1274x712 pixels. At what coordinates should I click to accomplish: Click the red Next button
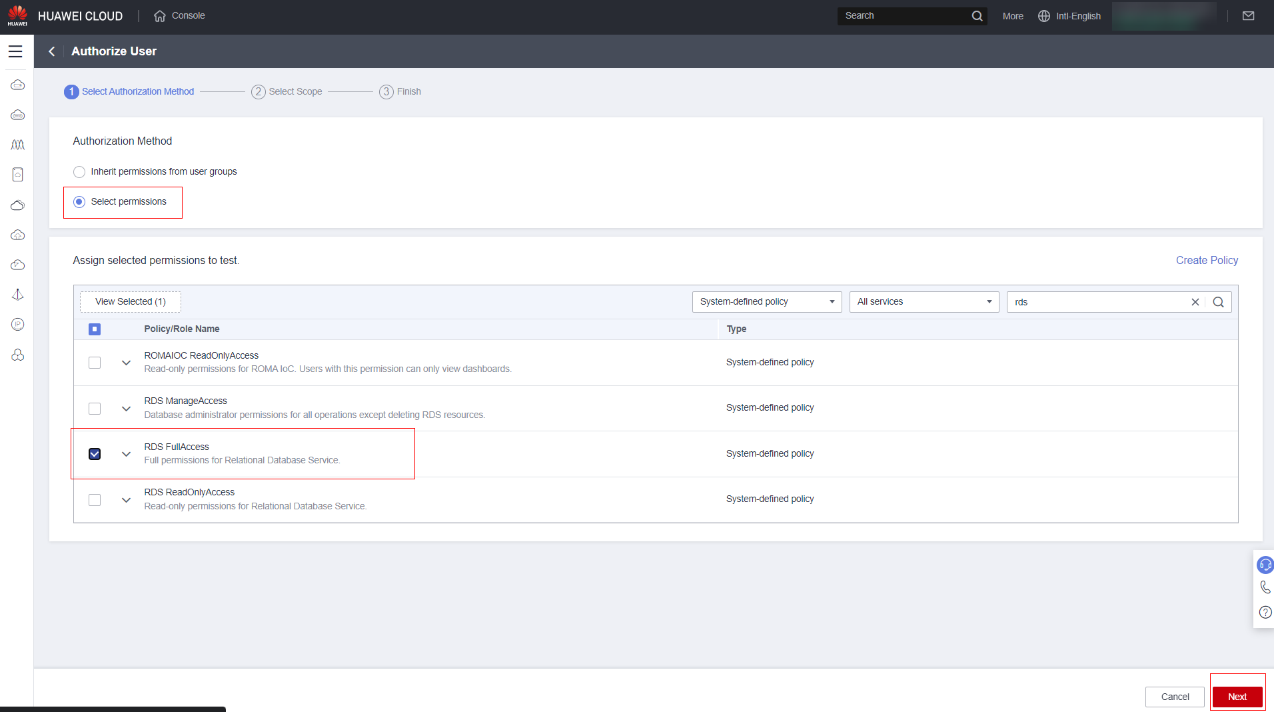[x=1237, y=697]
